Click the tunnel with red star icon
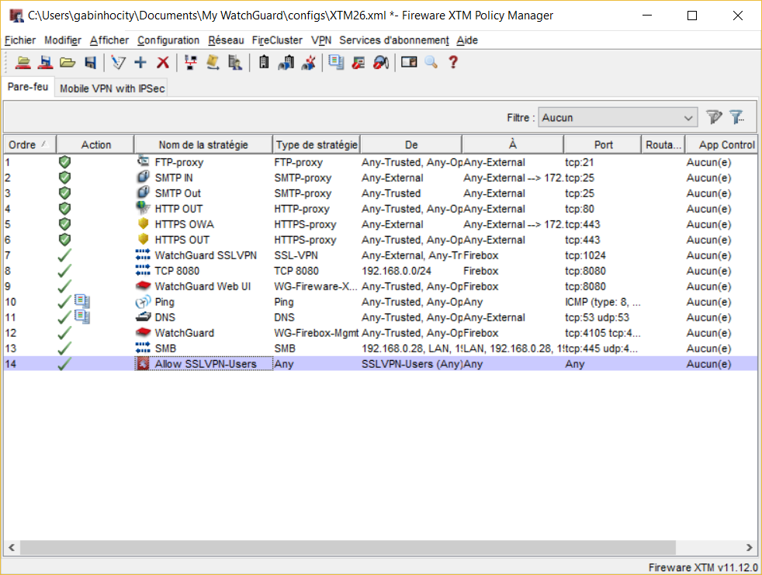Screen dimensions: 762x575 [309, 62]
